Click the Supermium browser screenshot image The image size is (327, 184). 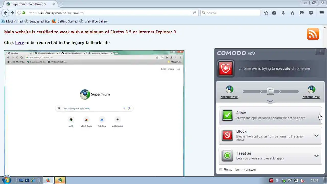pos(94,113)
